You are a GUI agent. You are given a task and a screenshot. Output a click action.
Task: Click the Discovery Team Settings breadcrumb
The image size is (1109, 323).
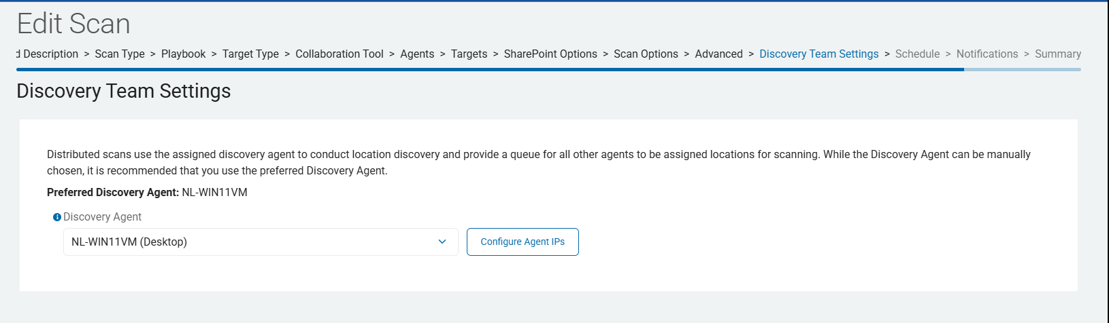point(818,54)
